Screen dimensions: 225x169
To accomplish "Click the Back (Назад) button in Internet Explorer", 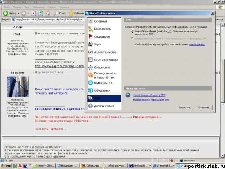I will (9, 13).
